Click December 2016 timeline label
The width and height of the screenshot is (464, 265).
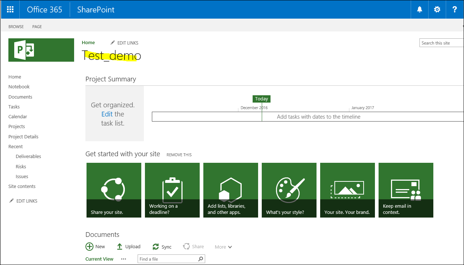254,108
